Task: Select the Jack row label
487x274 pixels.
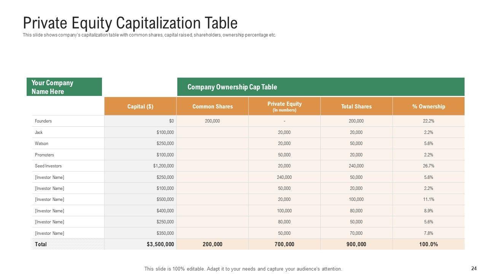Action: pyautogui.click(x=39, y=132)
